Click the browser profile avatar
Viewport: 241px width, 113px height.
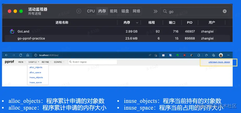[221, 55]
